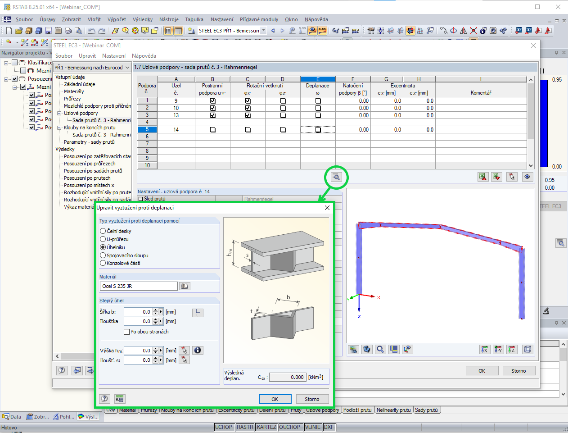568x433 pixels.
Task: Select Úhelníku radio option
Action: click(x=103, y=247)
